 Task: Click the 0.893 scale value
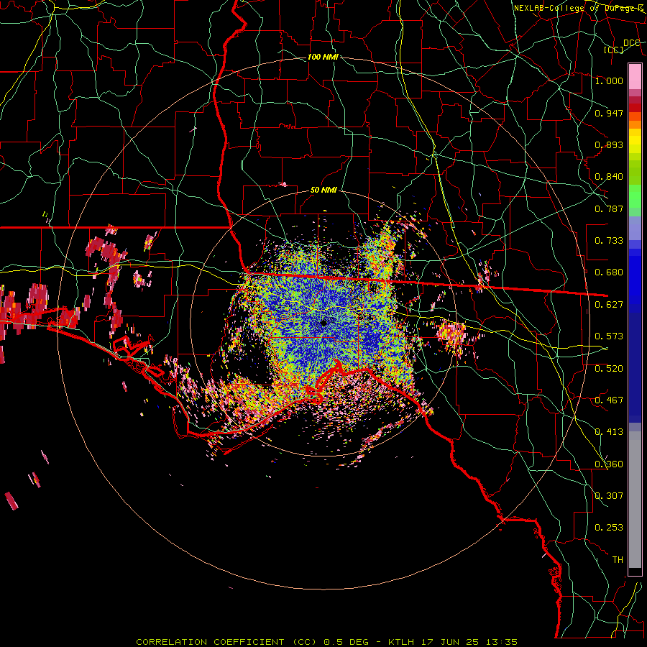pyautogui.click(x=609, y=144)
